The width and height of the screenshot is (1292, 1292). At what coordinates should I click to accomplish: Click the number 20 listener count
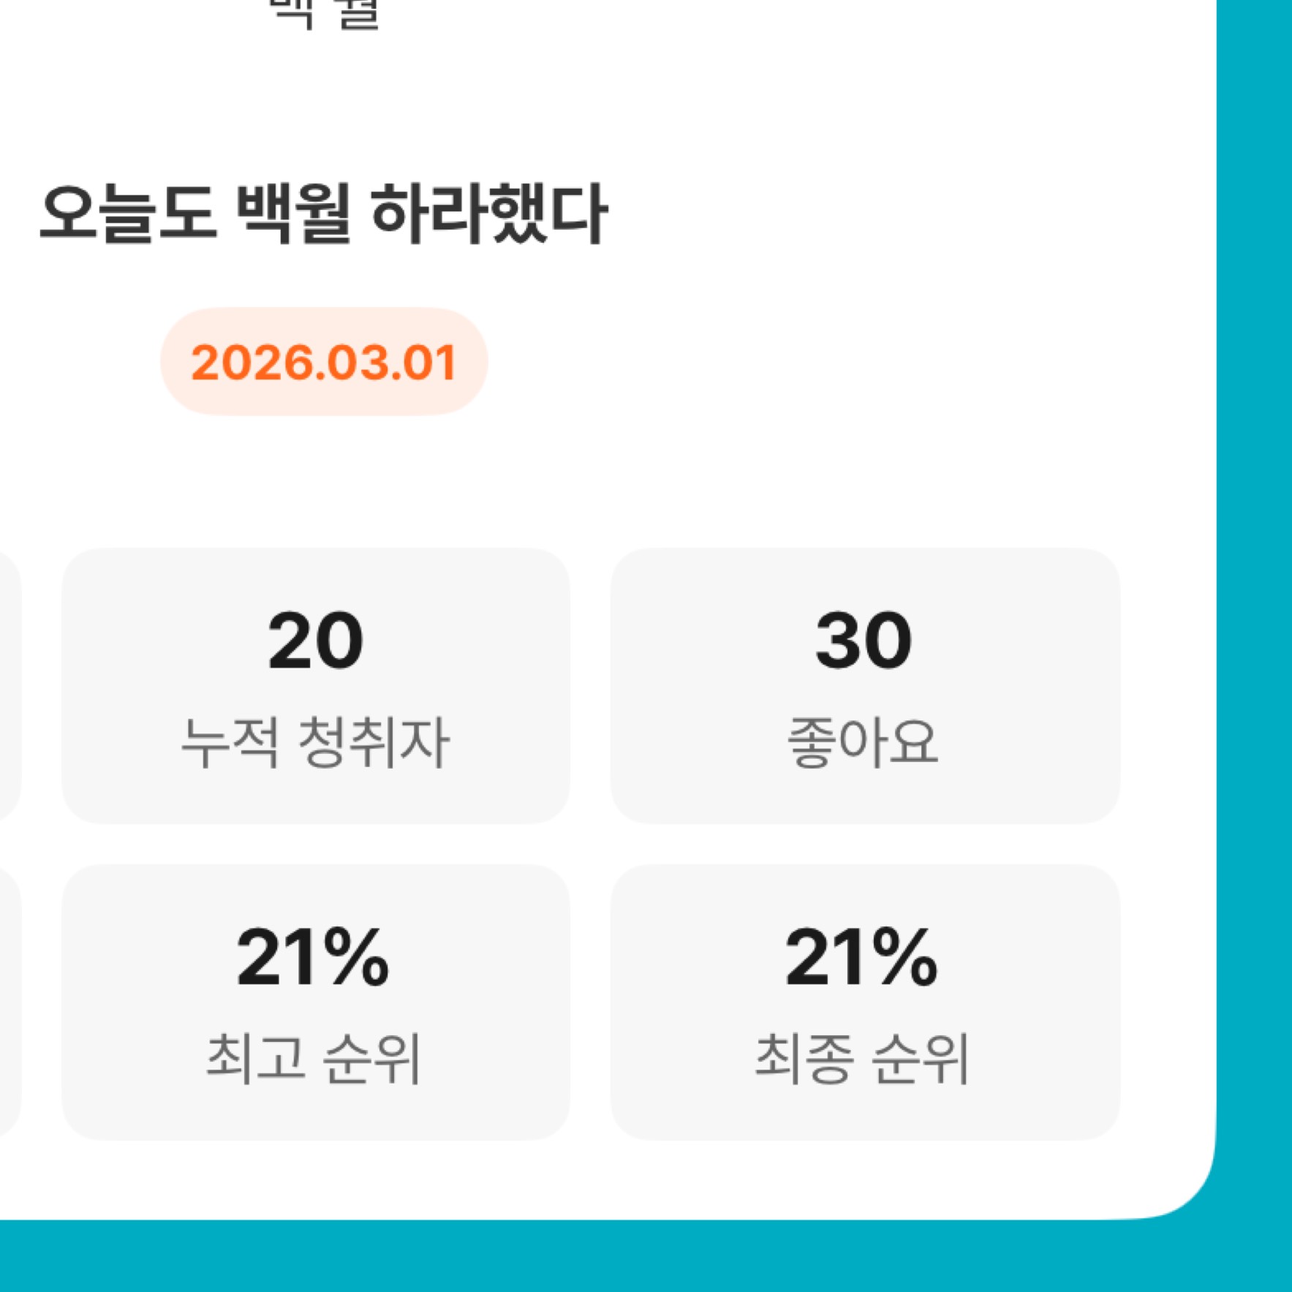[x=315, y=641]
